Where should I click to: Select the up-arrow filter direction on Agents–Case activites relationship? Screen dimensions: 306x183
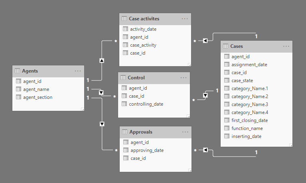coord(102,61)
